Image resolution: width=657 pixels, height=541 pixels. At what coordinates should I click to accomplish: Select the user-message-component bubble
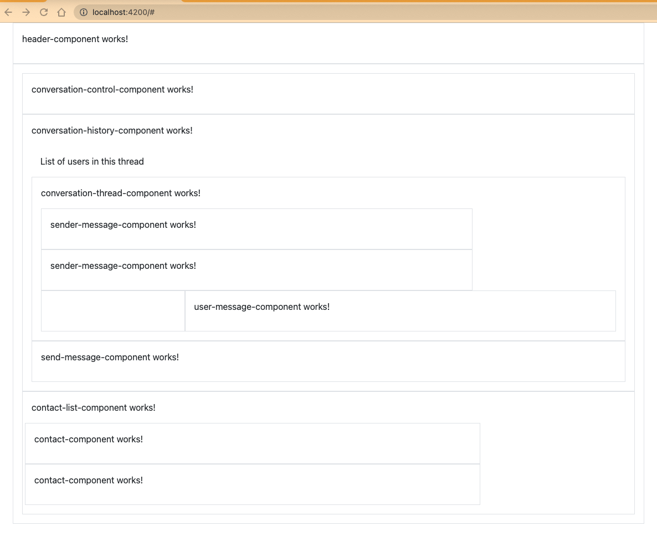[x=261, y=307]
